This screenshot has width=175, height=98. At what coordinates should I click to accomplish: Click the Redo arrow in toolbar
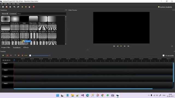click(18, 7)
